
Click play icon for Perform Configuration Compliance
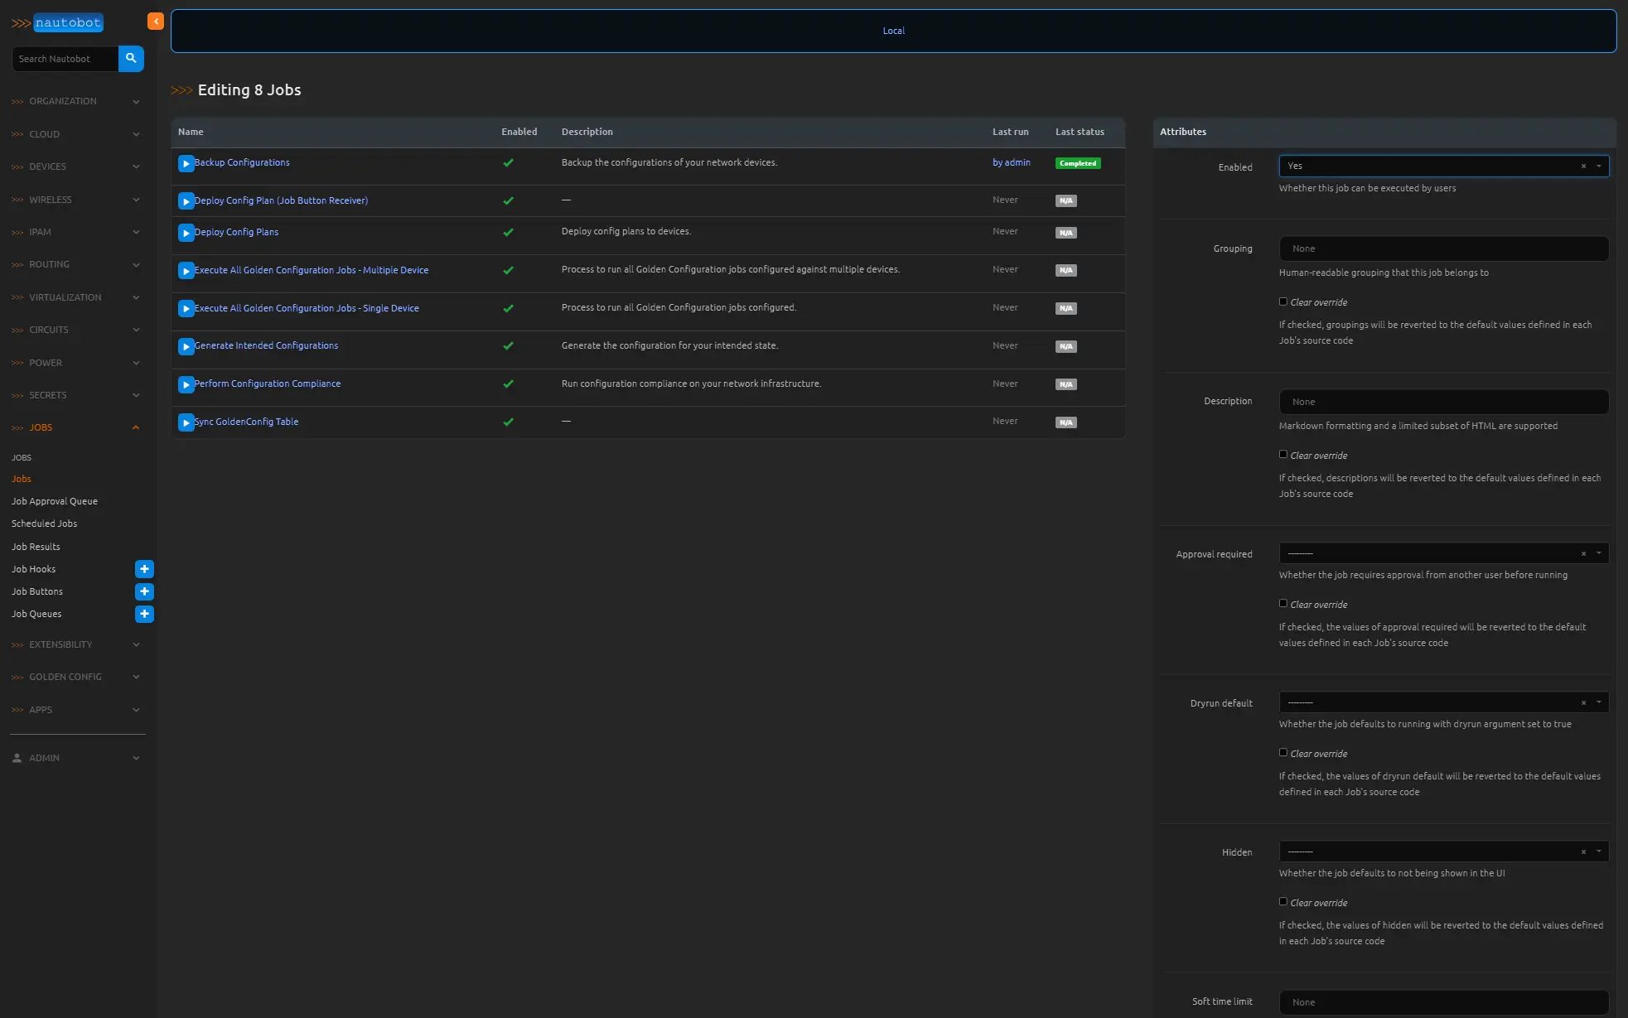[186, 385]
